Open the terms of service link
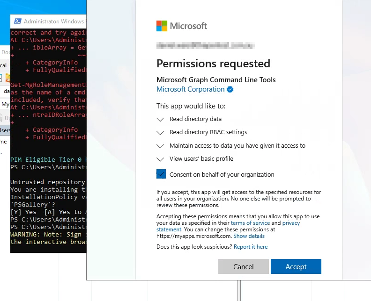371x301 pixels. 250,223
